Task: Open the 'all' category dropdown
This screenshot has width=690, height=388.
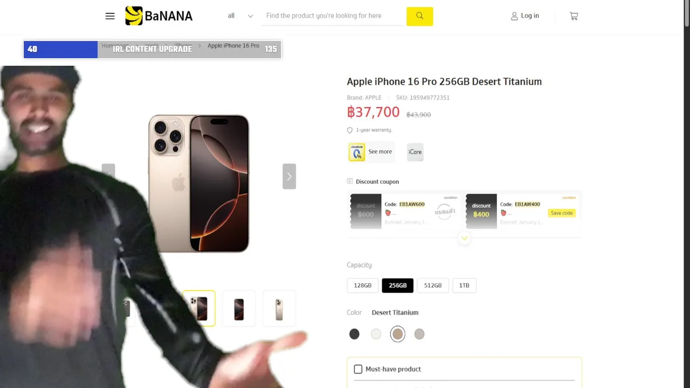Action: click(240, 16)
